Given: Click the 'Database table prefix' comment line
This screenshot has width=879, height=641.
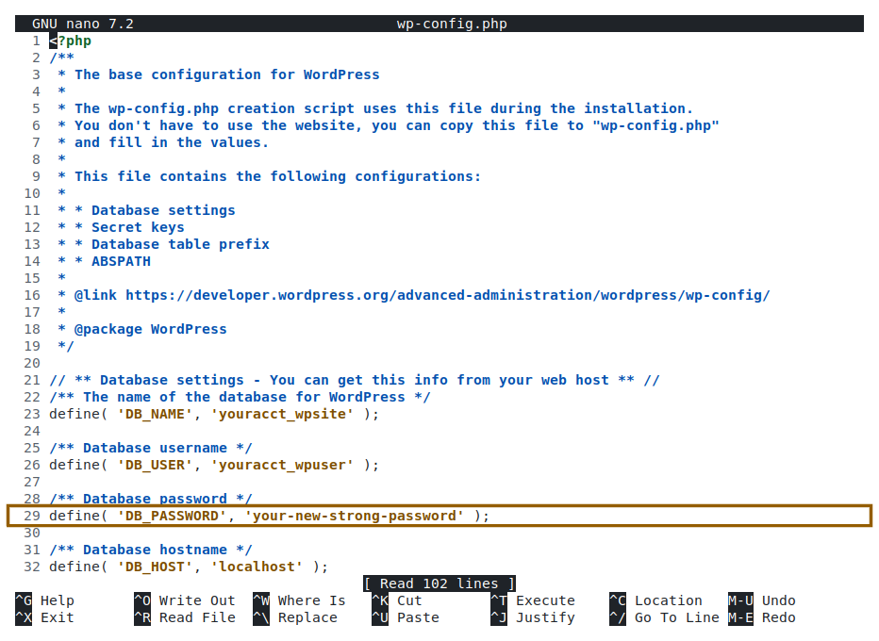Looking at the screenshot, I should [x=180, y=244].
